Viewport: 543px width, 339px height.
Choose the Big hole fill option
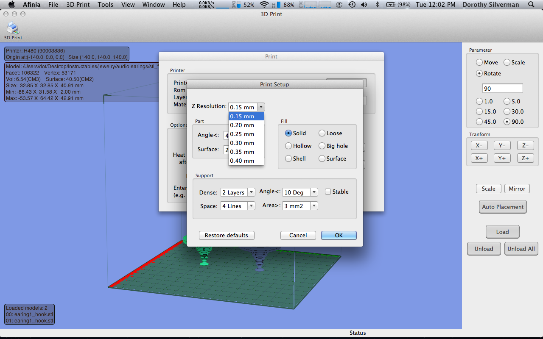tap(322, 146)
